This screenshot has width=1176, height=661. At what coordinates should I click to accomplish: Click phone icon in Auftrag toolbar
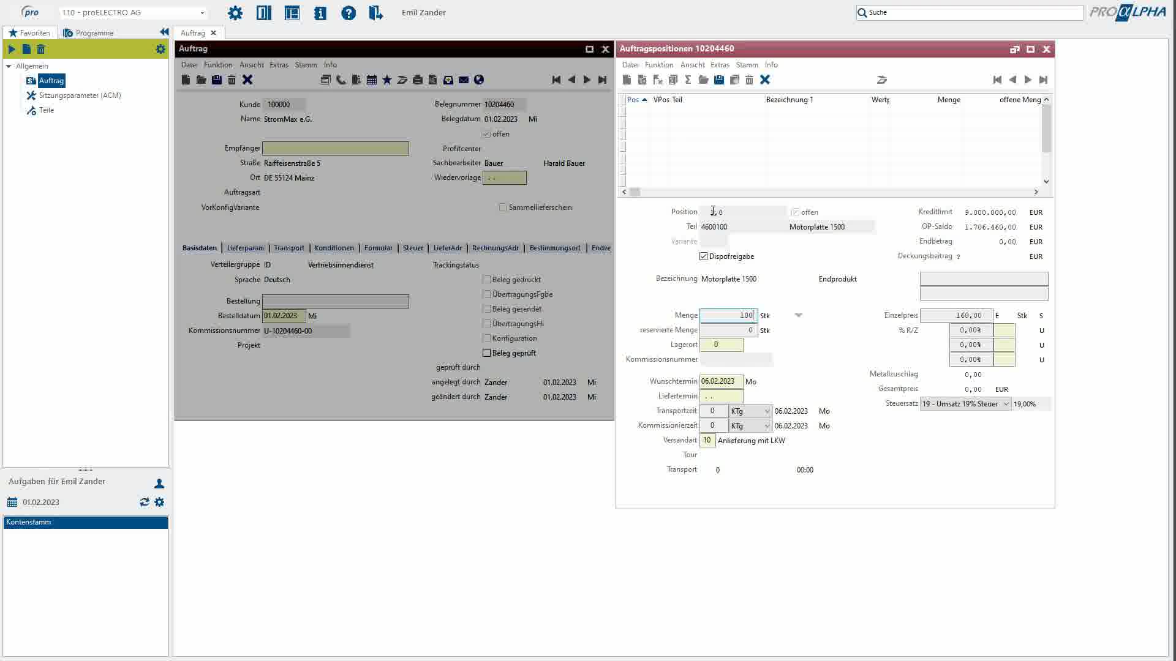point(341,80)
